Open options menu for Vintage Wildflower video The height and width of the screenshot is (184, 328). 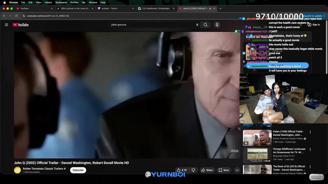pos(310,149)
